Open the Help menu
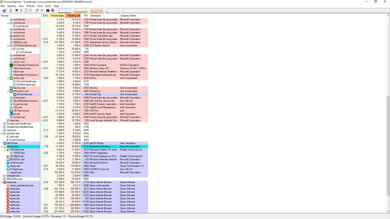 click(56, 6)
